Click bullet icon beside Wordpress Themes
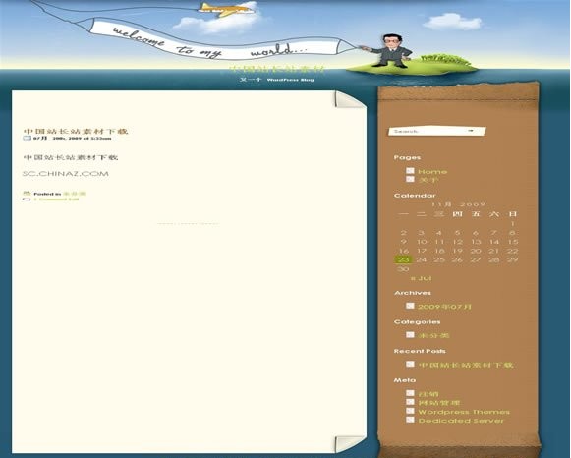Screen dimensions: 571x458 (x=410, y=411)
